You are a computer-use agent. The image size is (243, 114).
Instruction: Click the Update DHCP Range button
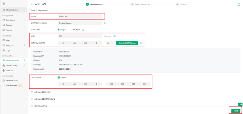[127, 43]
